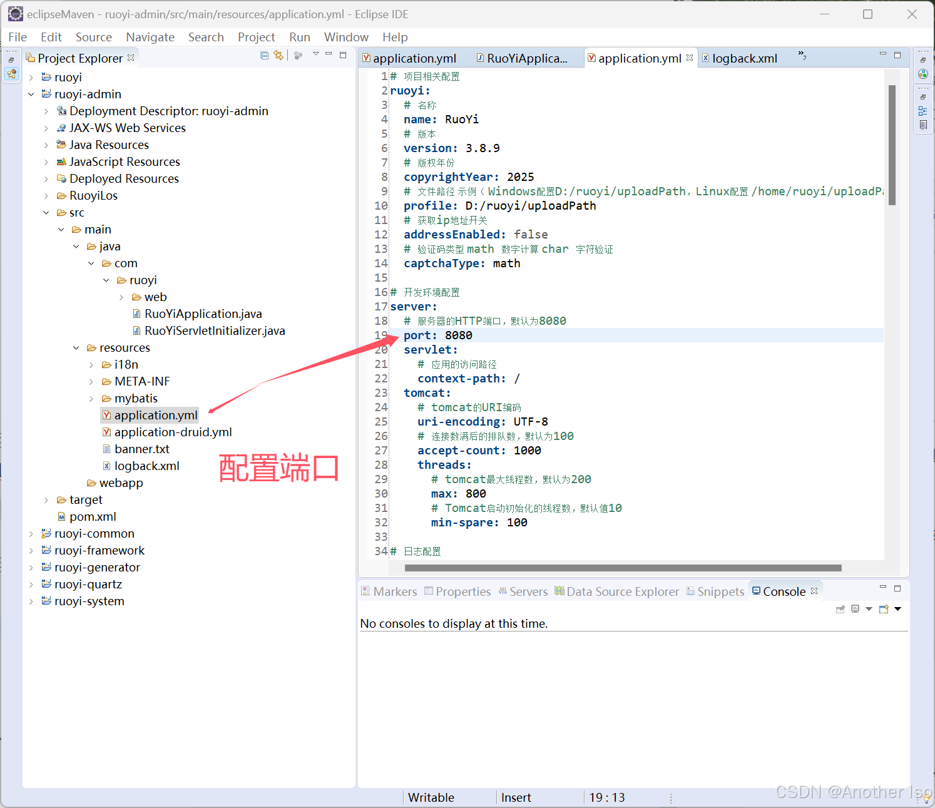Expand the web package folder
Image resolution: width=935 pixels, height=808 pixels.
point(121,297)
